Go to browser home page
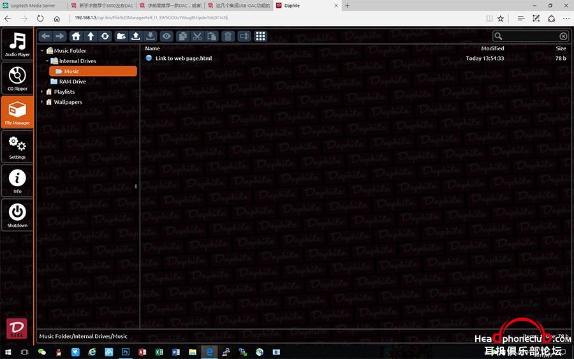Image resolution: width=574 pixels, height=359 pixels. point(57,18)
